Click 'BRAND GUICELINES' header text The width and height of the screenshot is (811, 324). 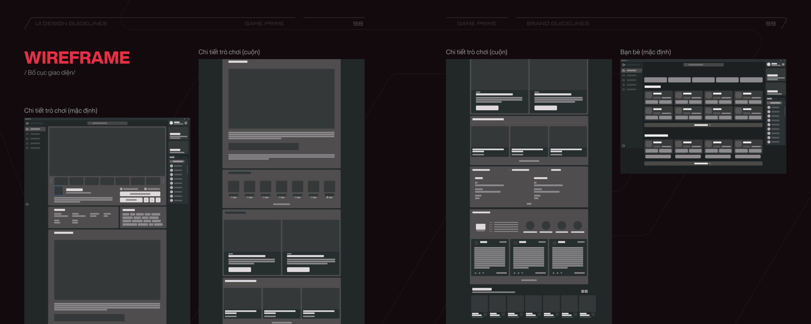point(558,23)
